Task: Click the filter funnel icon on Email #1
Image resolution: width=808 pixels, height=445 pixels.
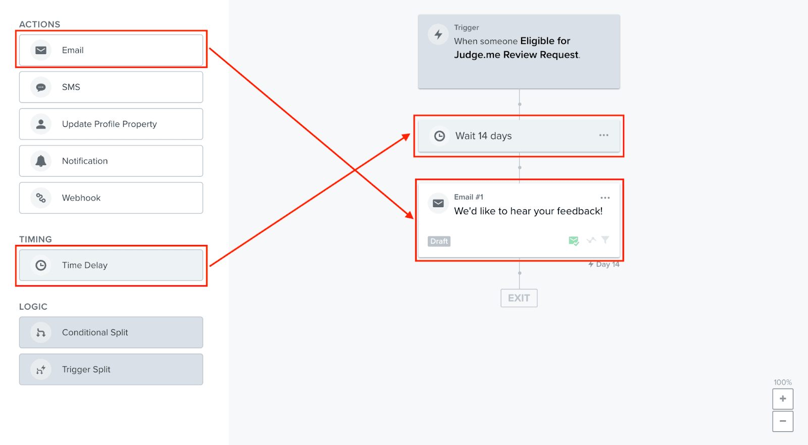Action: click(x=605, y=240)
